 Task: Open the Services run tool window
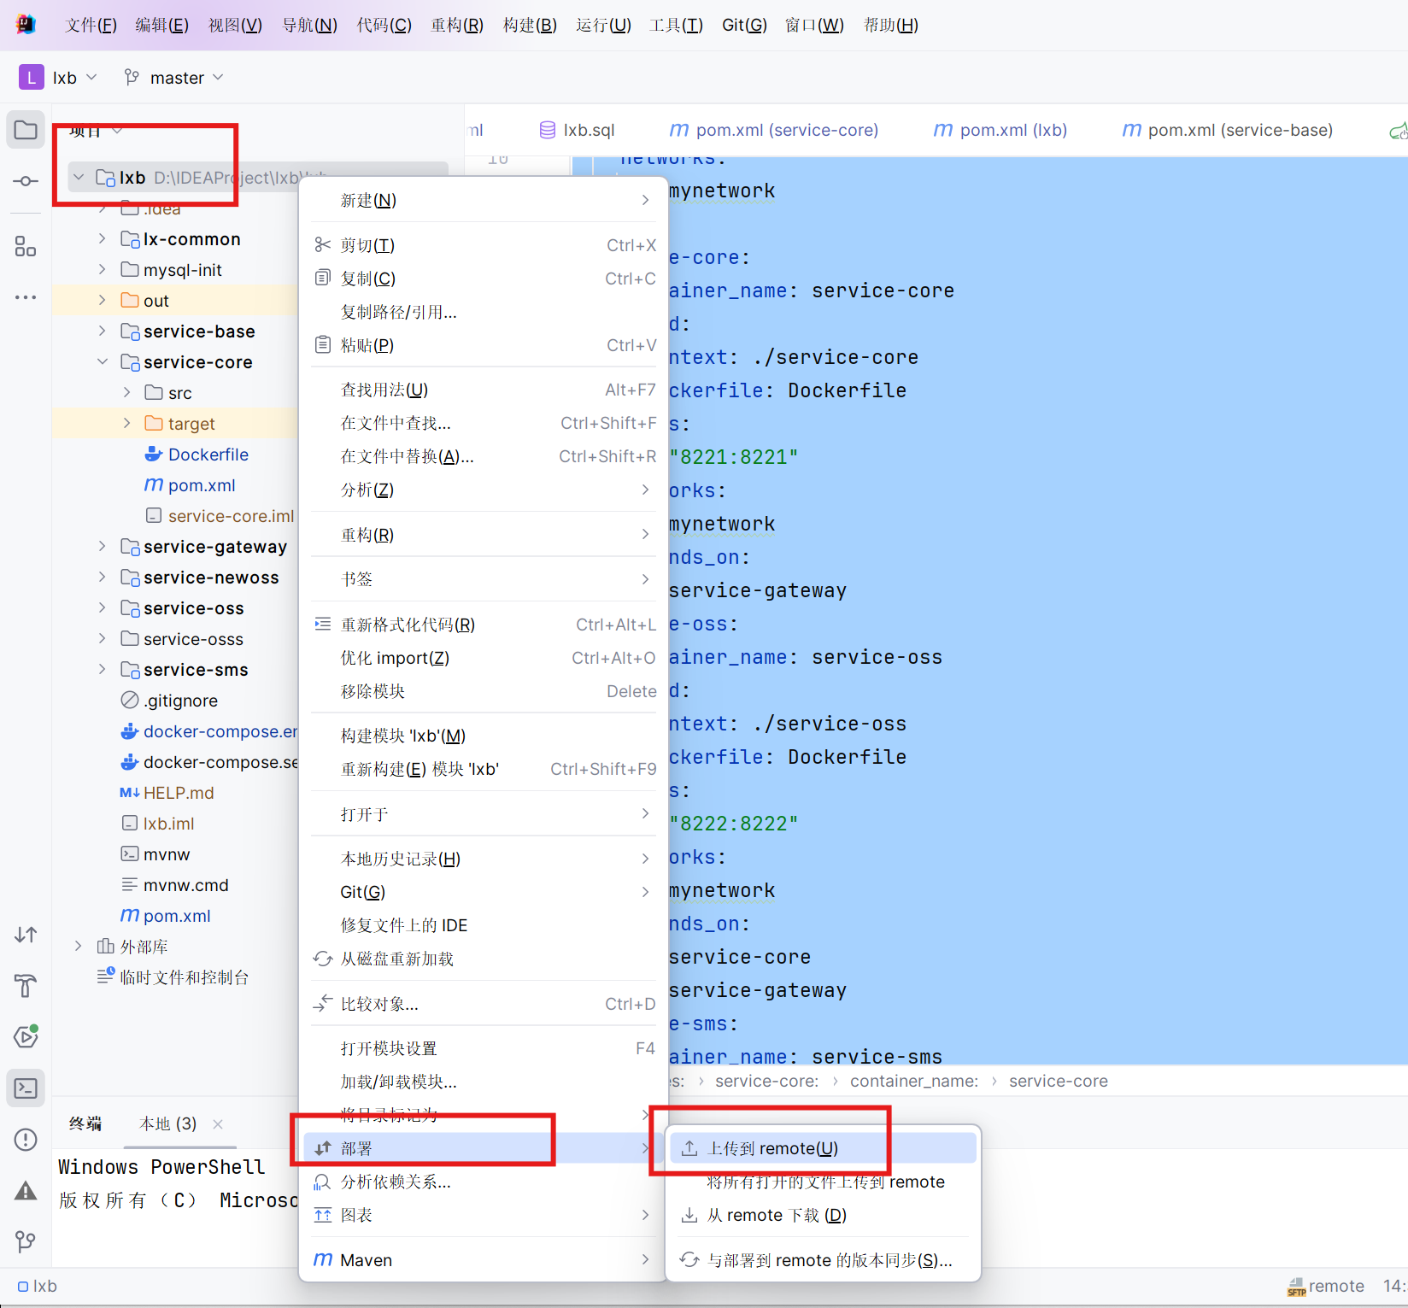coord(26,1036)
